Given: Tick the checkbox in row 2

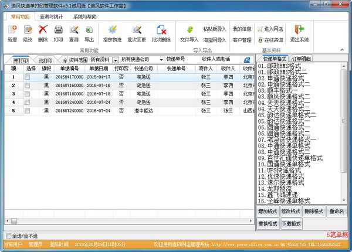Looking at the screenshot, I should [27, 86].
